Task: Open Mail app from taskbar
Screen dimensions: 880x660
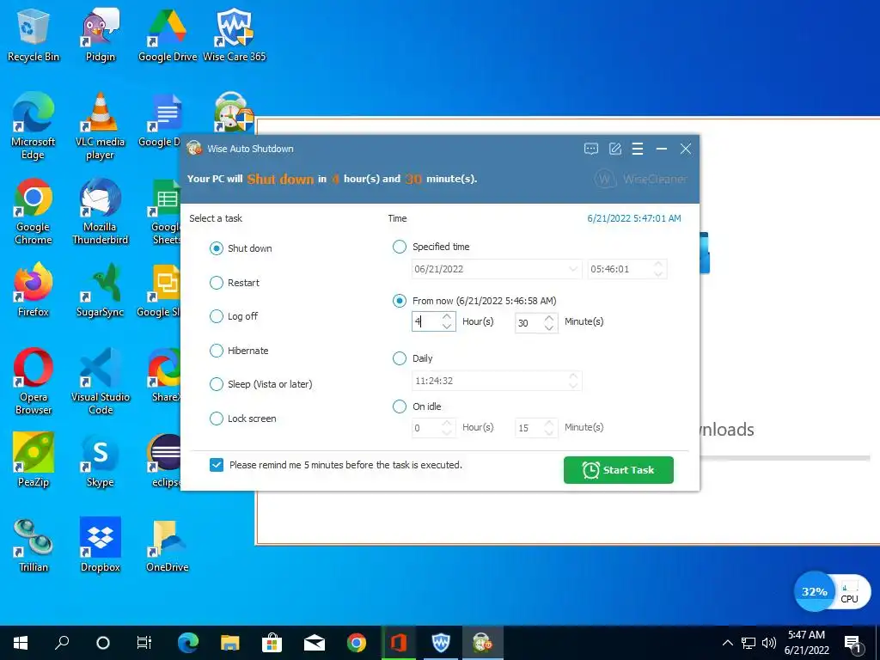Action: click(315, 643)
